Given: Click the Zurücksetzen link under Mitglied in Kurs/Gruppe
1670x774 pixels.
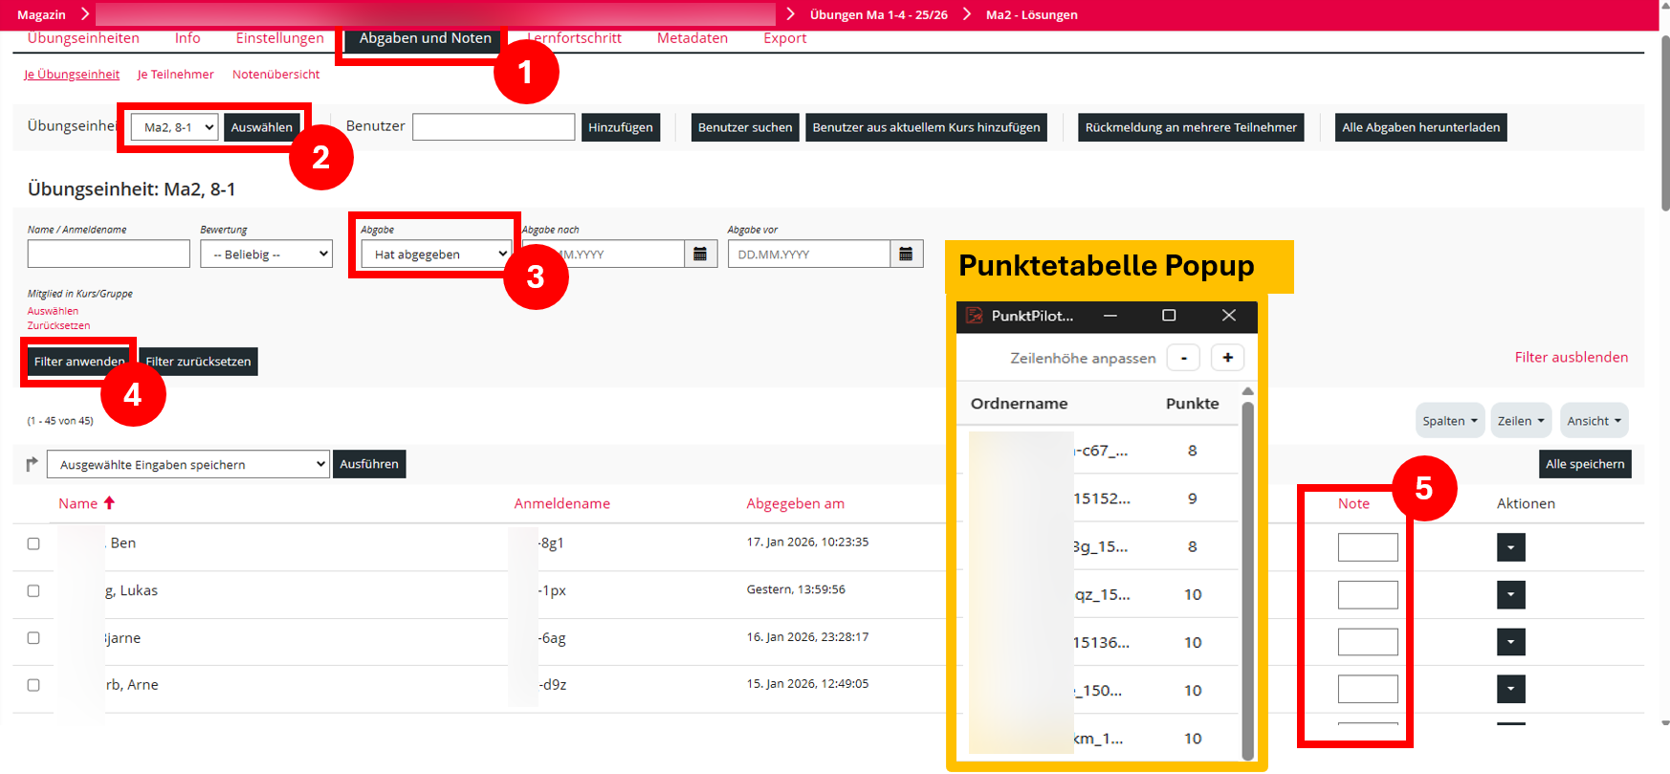Looking at the screenshot, I should coord(58,325).
